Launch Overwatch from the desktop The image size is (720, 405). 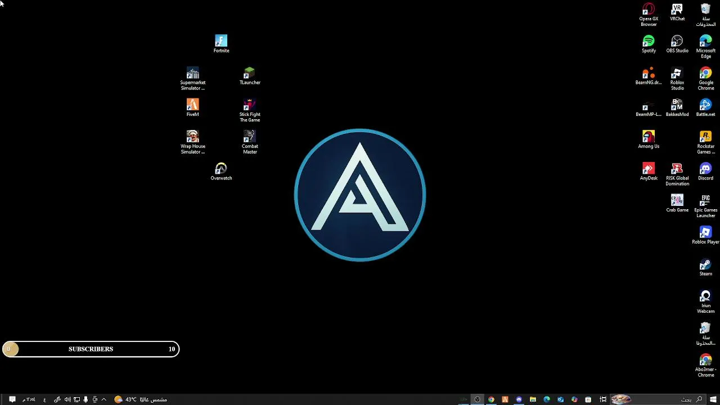tap(221, 172)
